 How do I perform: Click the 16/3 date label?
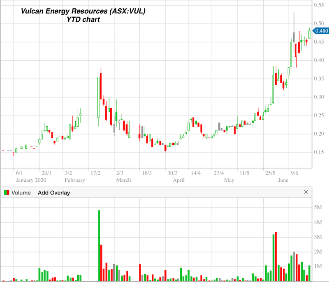coord(147,173)
